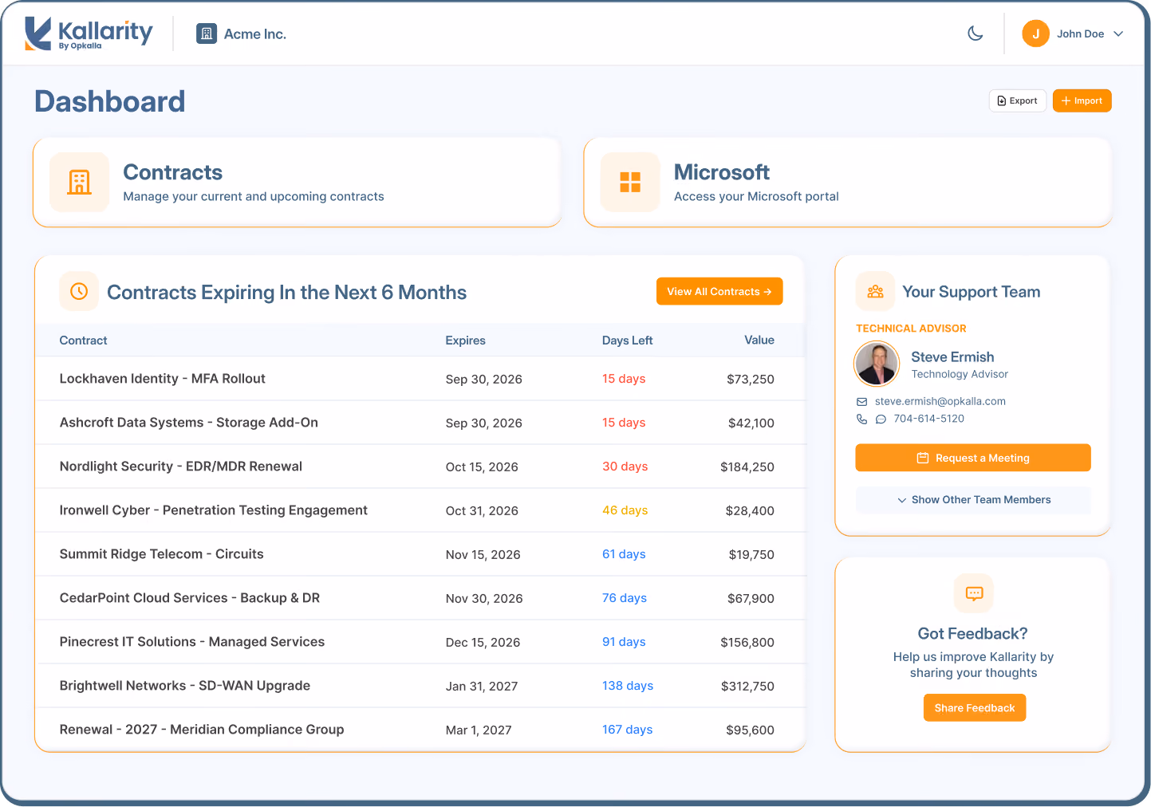The height and width of the screenshot is (807, 1151).
Task: Click the 138 days value
Action: click(x=628, y=686)
